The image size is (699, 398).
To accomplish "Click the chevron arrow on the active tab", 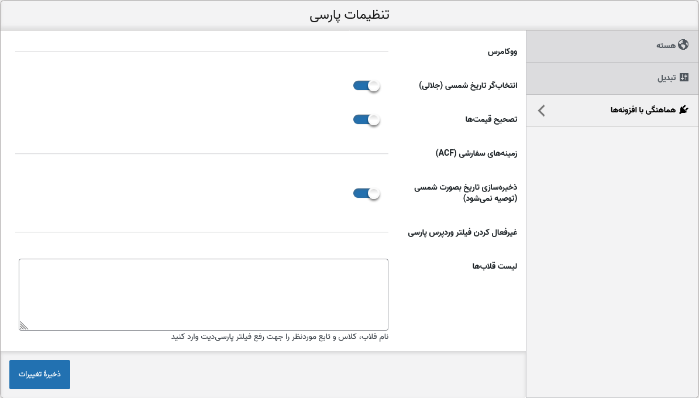I will 542,111.
